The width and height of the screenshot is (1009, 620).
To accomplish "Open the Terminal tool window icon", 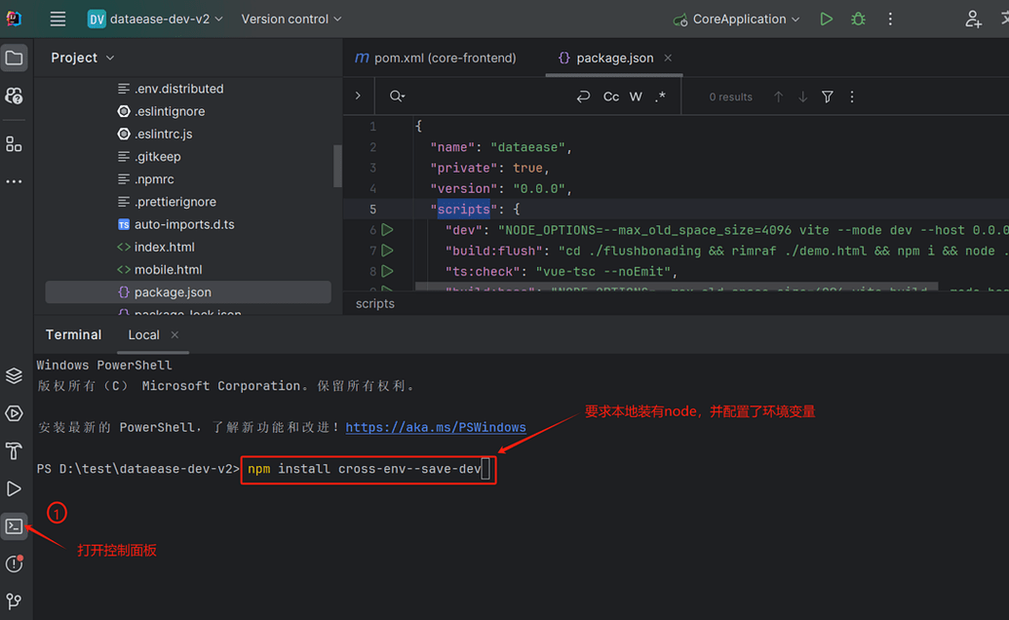I will [x=14, y=526].
